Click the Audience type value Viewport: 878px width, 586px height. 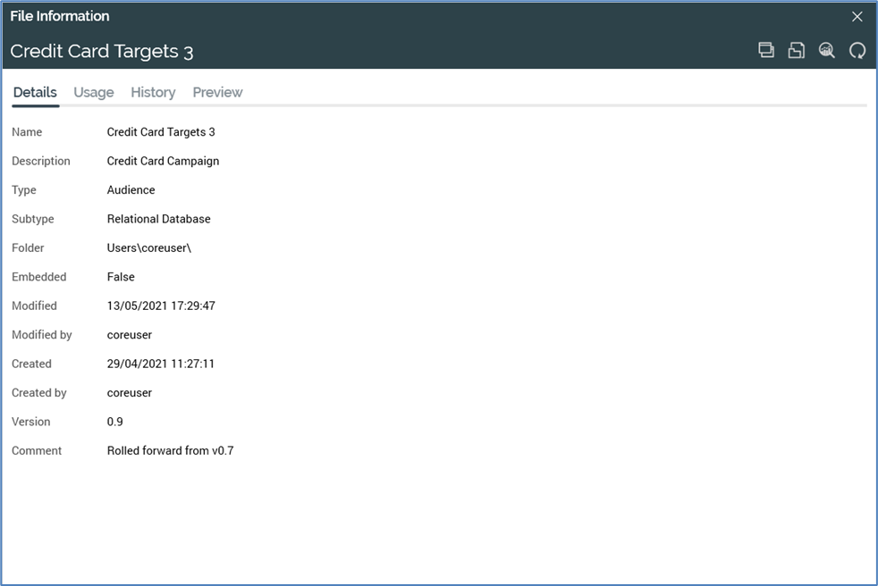tap(131, 190)
